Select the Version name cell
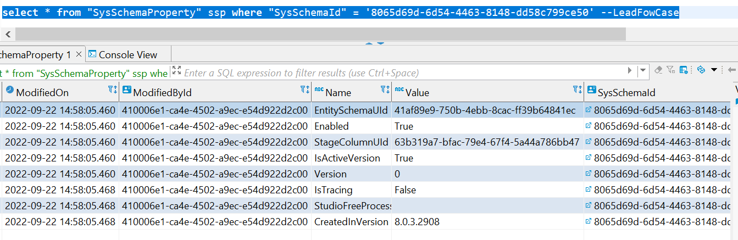Viewport: 738px width, 240px height. [351, 174]
